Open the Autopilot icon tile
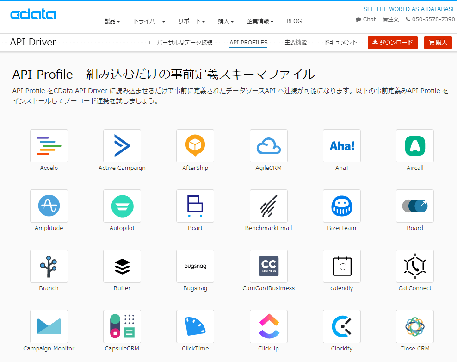This screenshot has width=457, height=362. click(122, 206)
